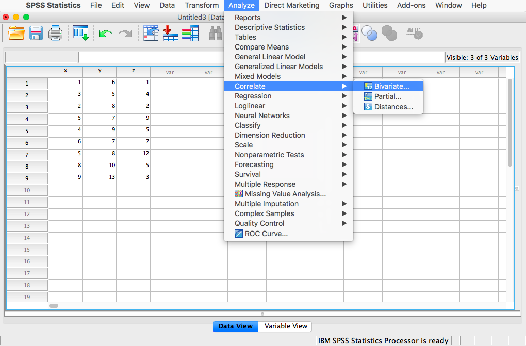Open the Data menu

tap(167, 5)
